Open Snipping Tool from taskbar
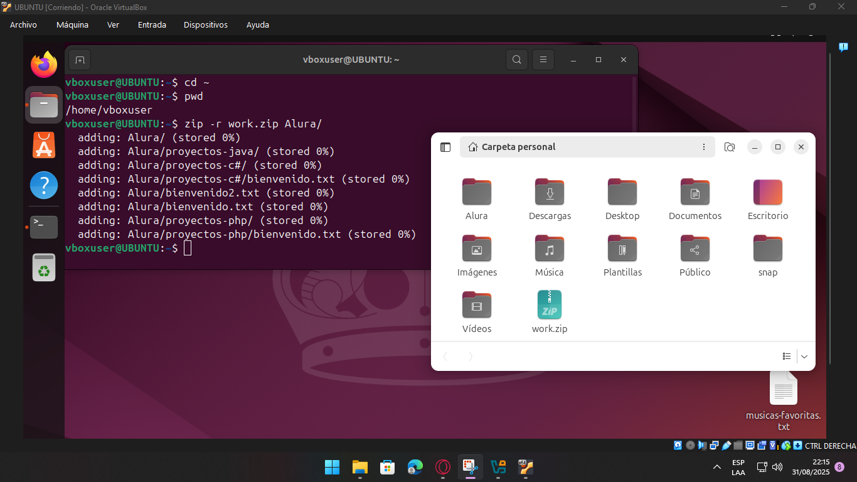 click(x=471, y=467)
